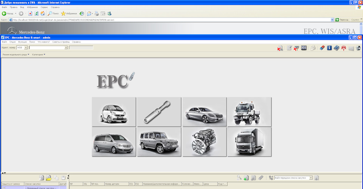Click the Internet Explorer Refresh icon
Image resolution: width=363 pixels, height=189 pixels.
point(36,14)
